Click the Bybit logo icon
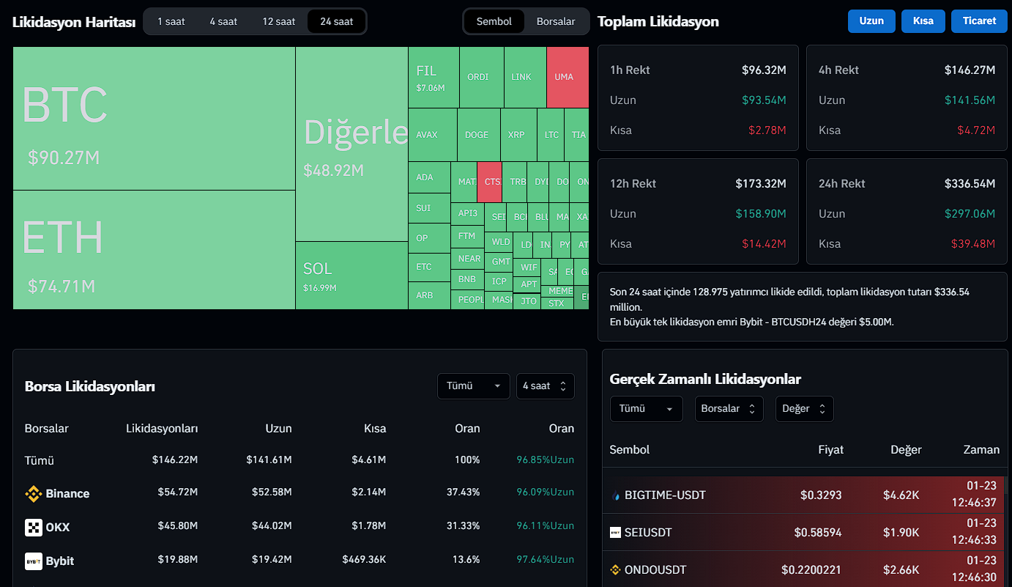Viewport: 1012px width, 587px height. coord(34,561)
